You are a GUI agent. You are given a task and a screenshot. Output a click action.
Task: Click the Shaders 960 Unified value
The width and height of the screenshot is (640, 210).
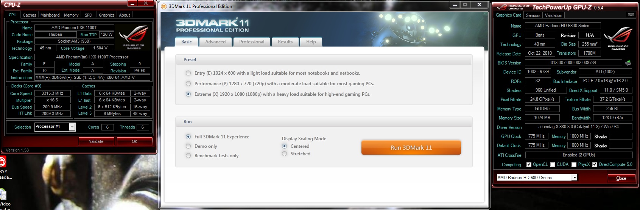[x=545, y=90]
